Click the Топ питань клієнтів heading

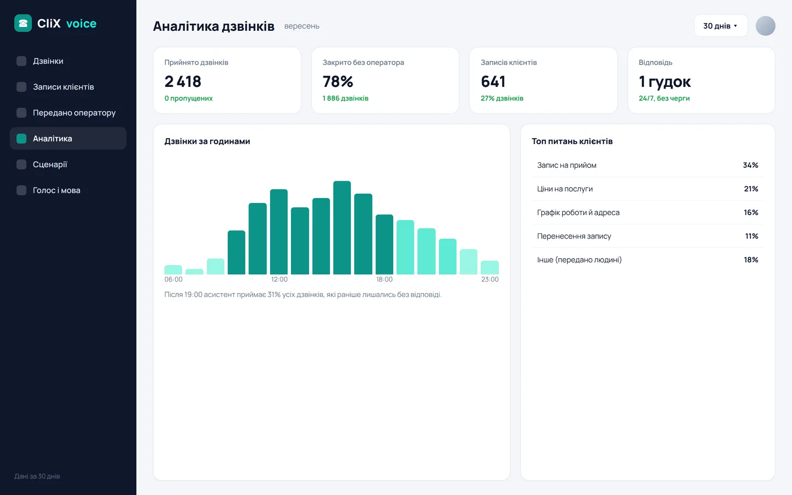coord(572,141)
